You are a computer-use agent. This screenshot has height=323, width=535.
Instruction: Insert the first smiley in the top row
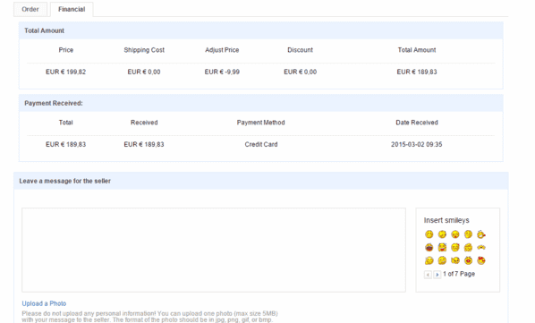click(429, 234)
